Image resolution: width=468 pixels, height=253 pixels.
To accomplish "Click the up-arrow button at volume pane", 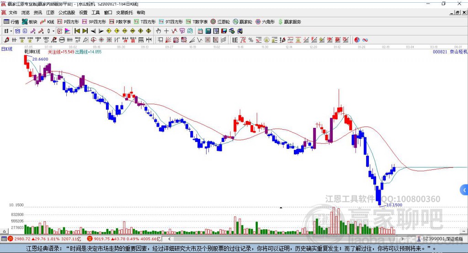I will pyautogui.click(x=4, y=231).
